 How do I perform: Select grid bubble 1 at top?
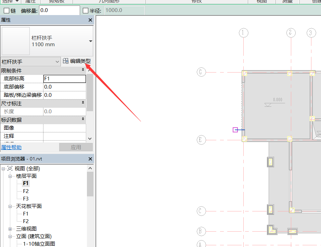click(x=243, y=33)
